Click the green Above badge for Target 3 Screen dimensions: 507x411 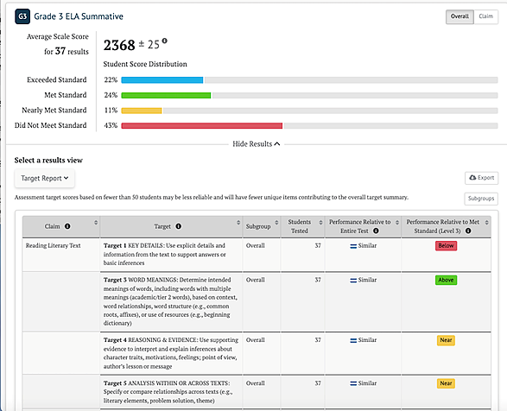point(446,280)
